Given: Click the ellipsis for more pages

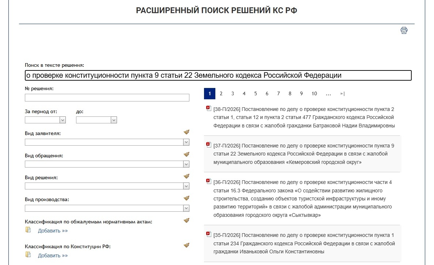Looking at the screenshot, I should pos(328,94).
